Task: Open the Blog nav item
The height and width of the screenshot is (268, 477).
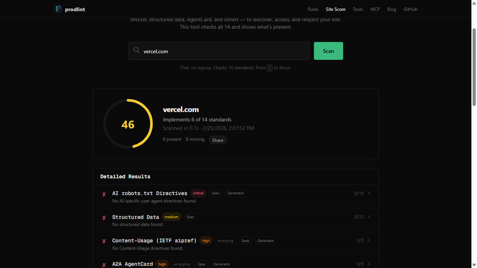Action: click(x=392, y=9)
